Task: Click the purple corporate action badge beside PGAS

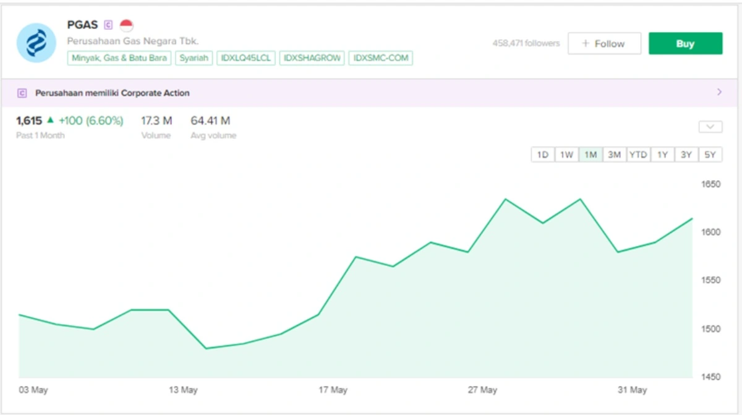Action: [x=108, y=25]
